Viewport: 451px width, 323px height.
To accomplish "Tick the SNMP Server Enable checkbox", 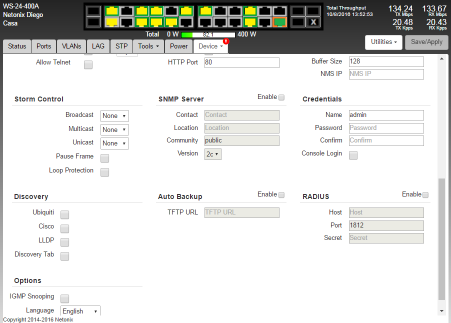I will point(281,97).
